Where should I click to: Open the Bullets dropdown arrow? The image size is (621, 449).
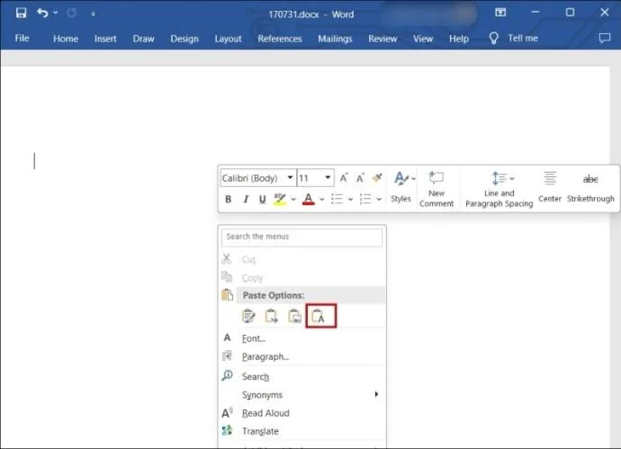pos(350,199)
